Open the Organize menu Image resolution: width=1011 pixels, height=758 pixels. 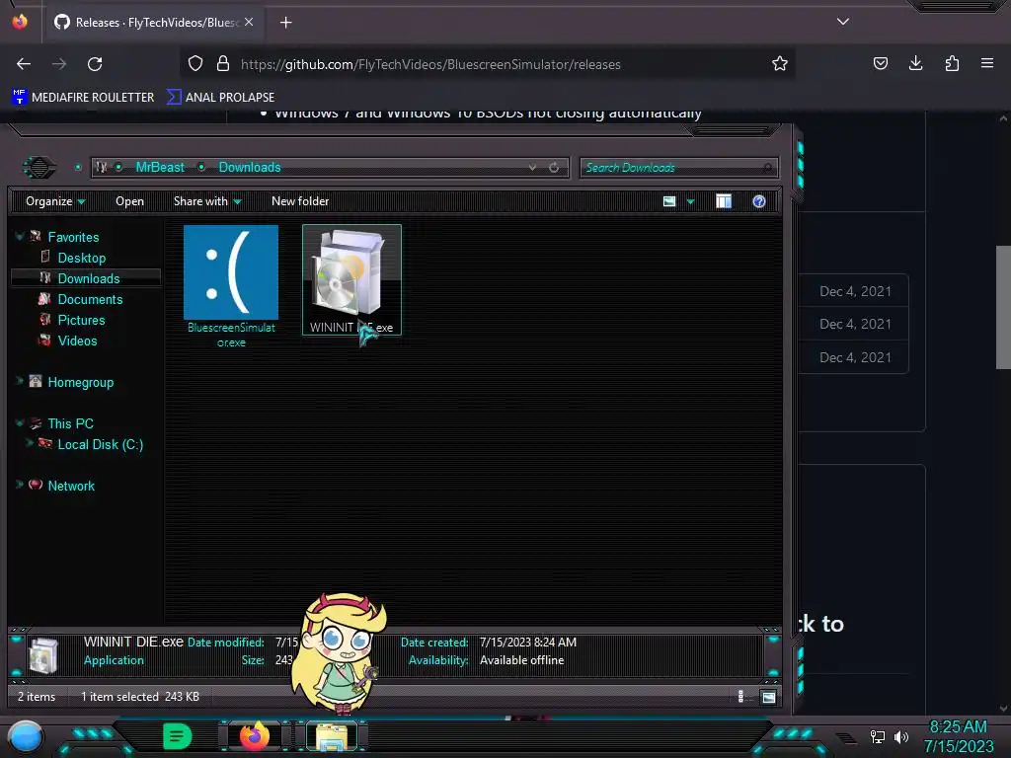(x=55, y=201)
